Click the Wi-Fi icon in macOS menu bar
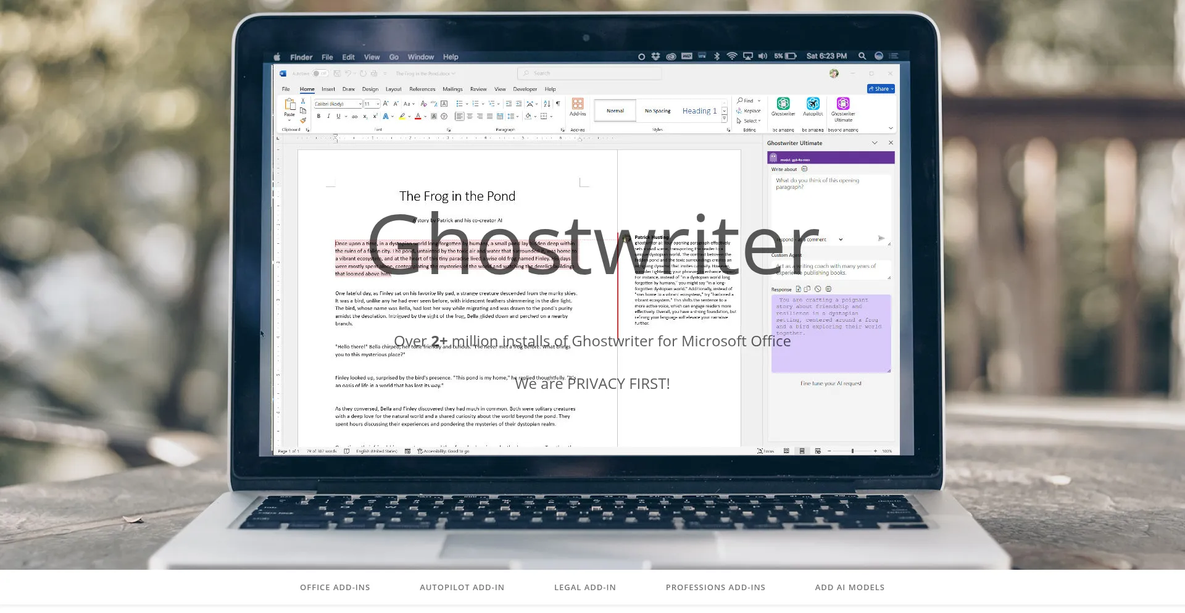The height and width of the screenshot is (613, 1185). point(732,56)
